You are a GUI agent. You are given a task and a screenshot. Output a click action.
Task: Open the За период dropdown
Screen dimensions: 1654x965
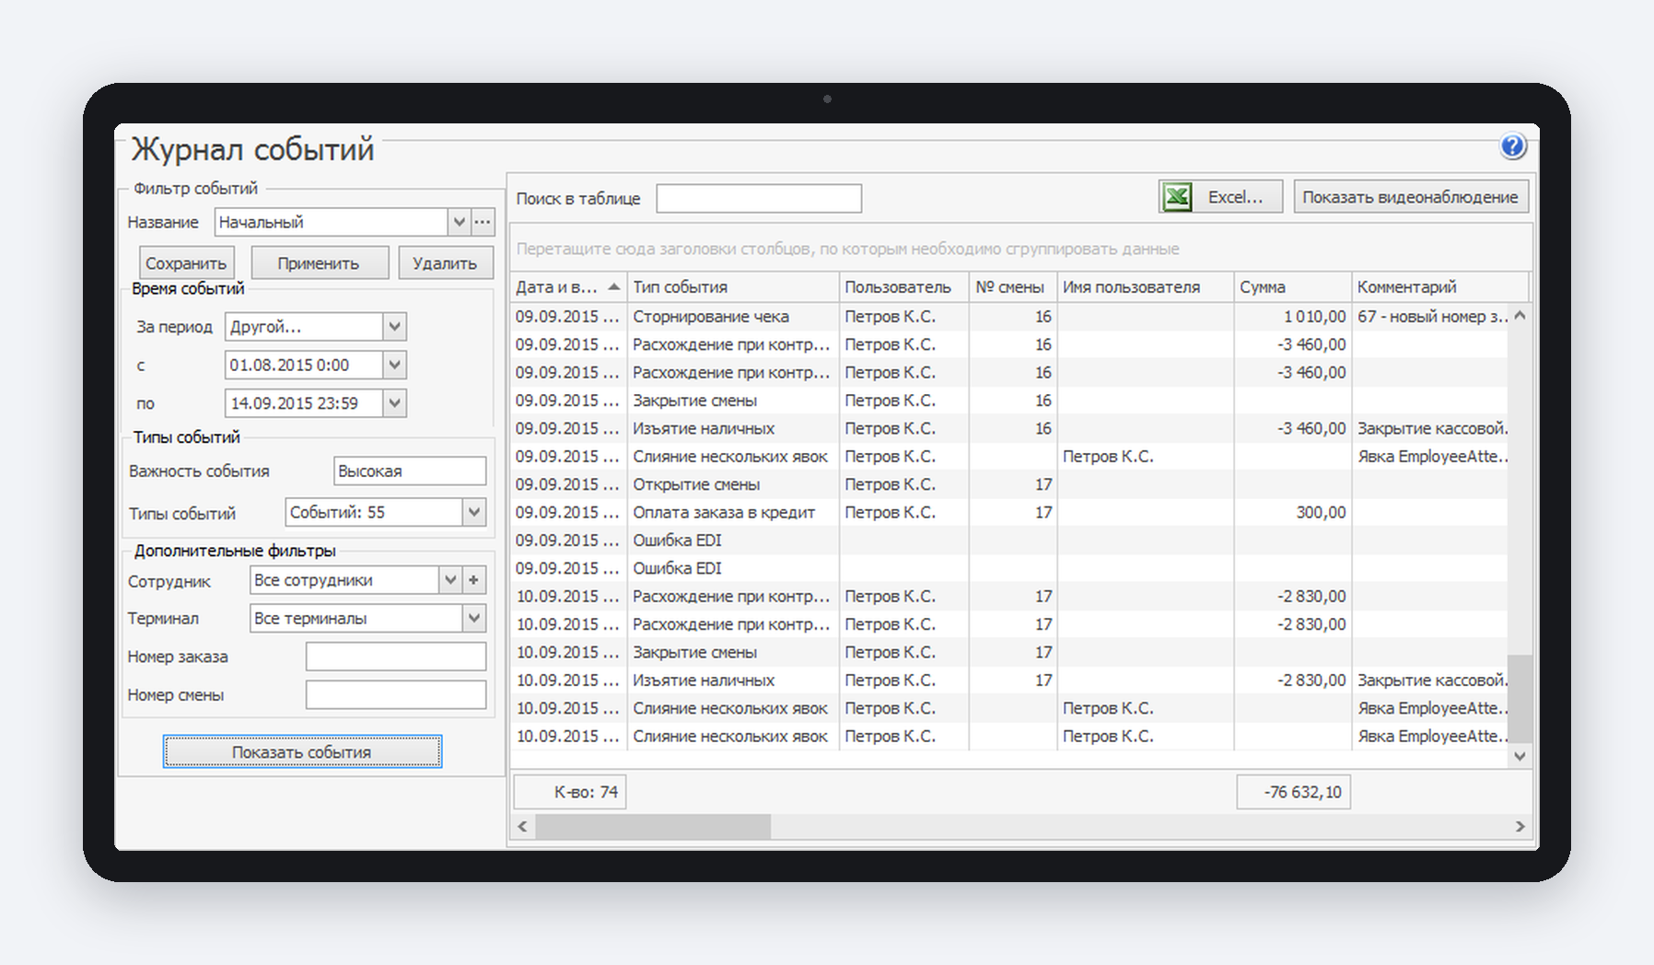click(394, 327)
